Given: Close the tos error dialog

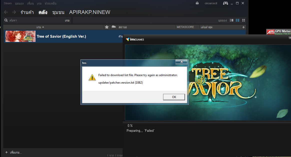Looking at the screenshot, I should (182, 62).
